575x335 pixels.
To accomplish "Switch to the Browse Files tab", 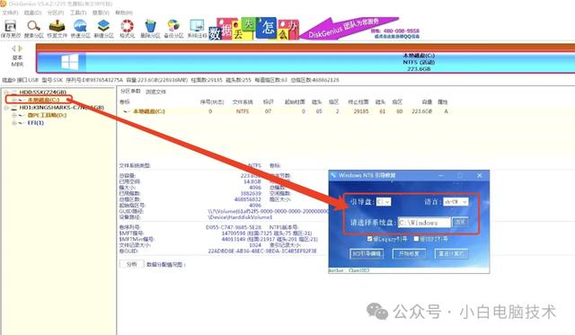I will [155, 92].
